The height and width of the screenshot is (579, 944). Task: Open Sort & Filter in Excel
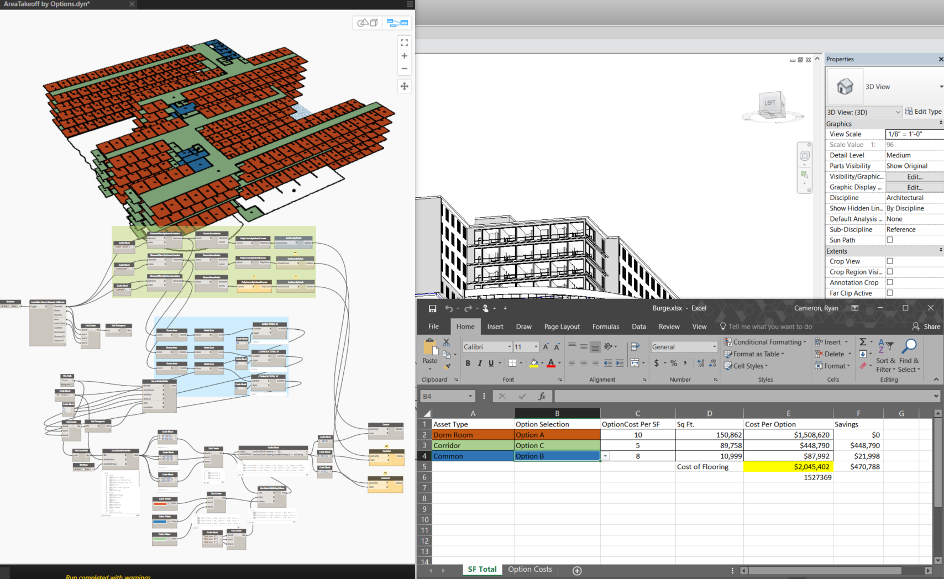(885, 355)
